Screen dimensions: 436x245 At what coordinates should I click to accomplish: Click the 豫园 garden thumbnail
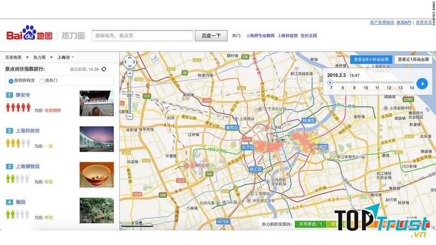coord(97,211)
